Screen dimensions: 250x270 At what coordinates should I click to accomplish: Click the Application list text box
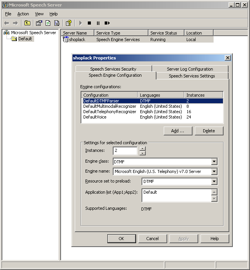[176, 195]
